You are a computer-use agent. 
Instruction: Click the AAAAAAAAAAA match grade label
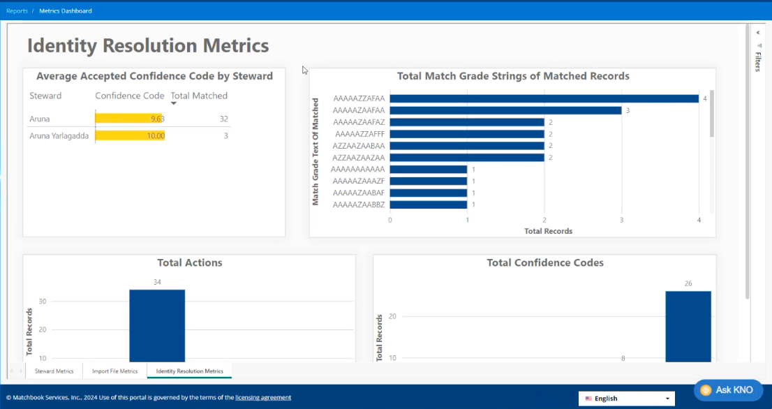[358, 170]
